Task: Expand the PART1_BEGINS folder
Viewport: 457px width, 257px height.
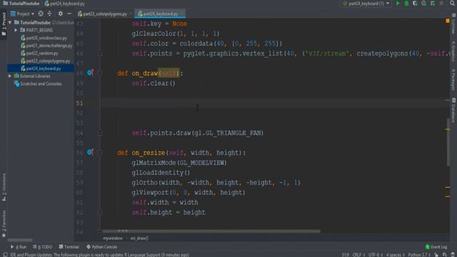Action: pyautogui.click(x=16, y=30)
